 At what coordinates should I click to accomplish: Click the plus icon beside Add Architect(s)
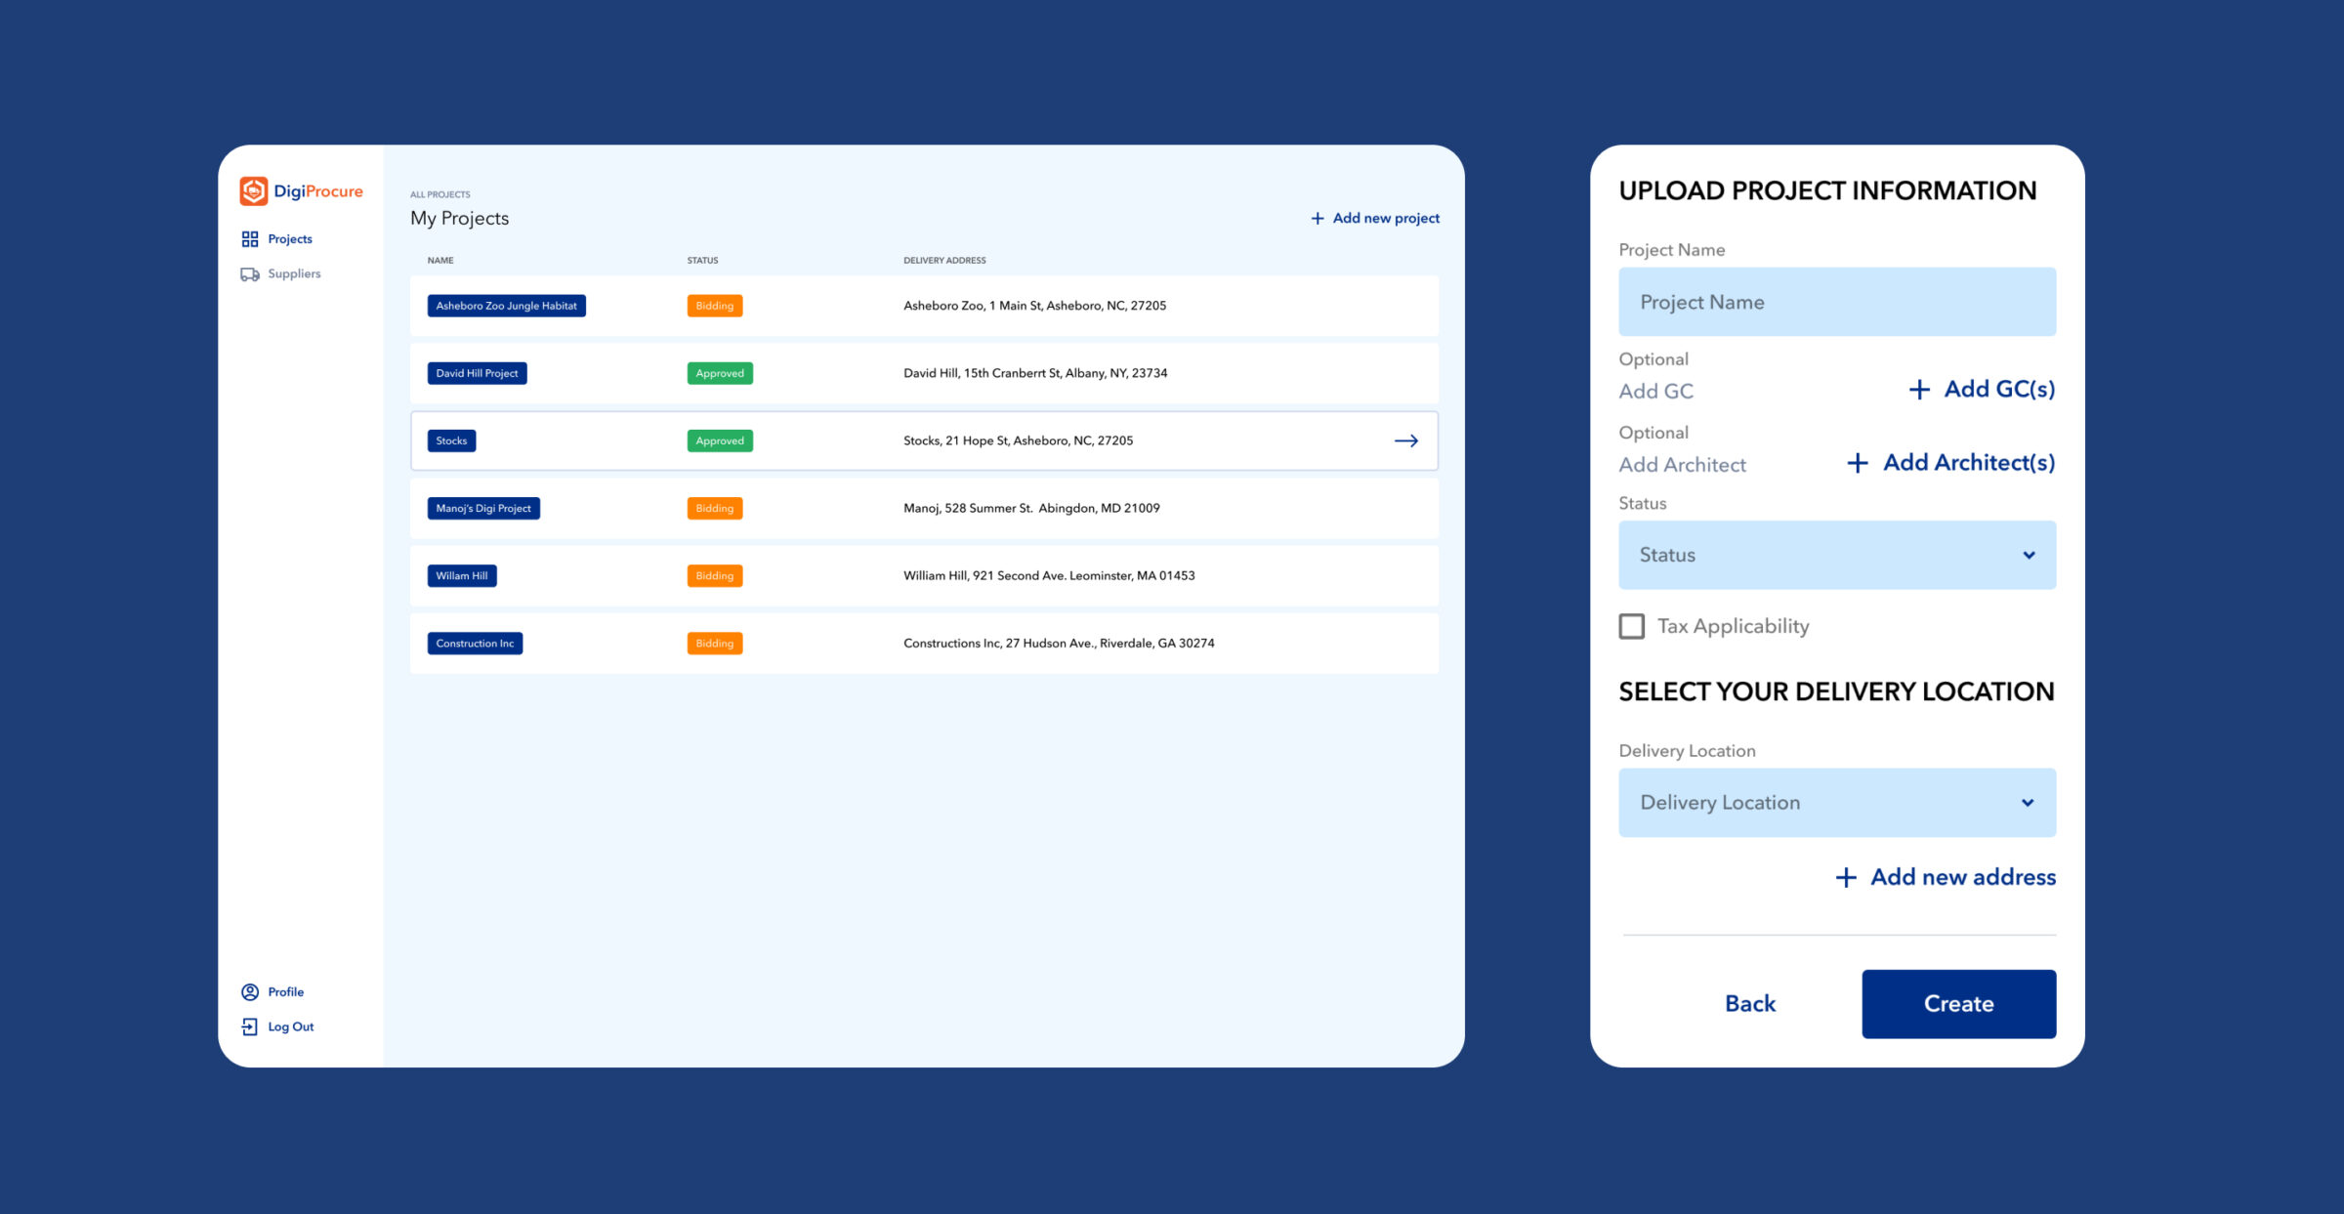pos(1858,464)
